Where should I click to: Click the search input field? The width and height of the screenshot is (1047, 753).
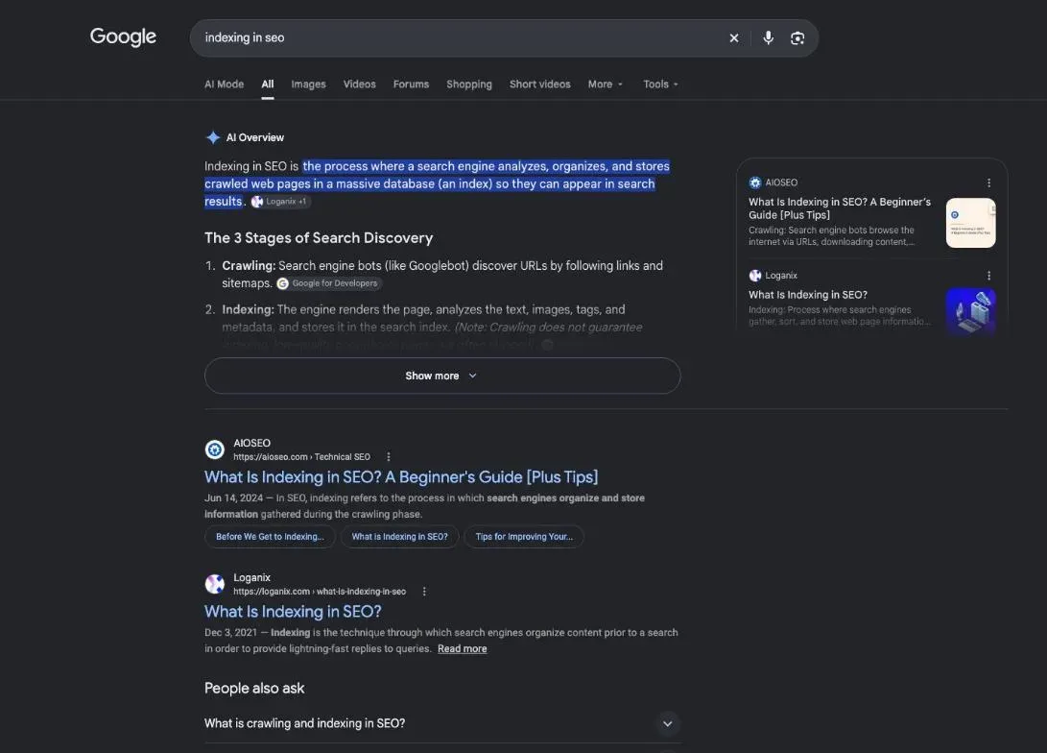[x=461, y=38]
